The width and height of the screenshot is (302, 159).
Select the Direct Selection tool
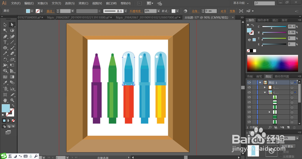pyautogui.click(x=12, y=25)
